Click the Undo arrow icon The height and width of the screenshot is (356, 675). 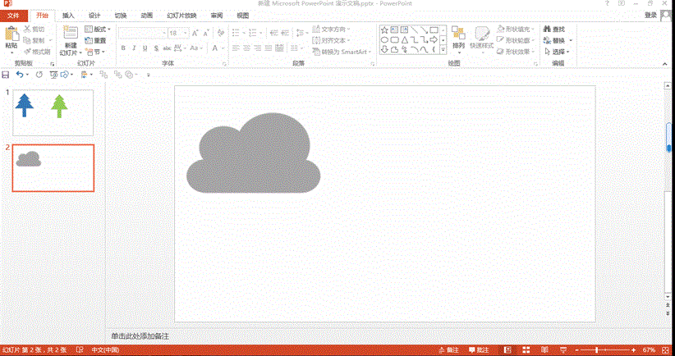click(19, 75)
